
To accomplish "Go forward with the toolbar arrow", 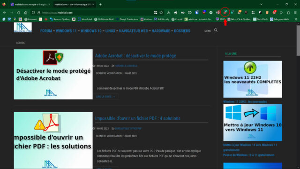I will pyautogui.click(x=12, y=13).
